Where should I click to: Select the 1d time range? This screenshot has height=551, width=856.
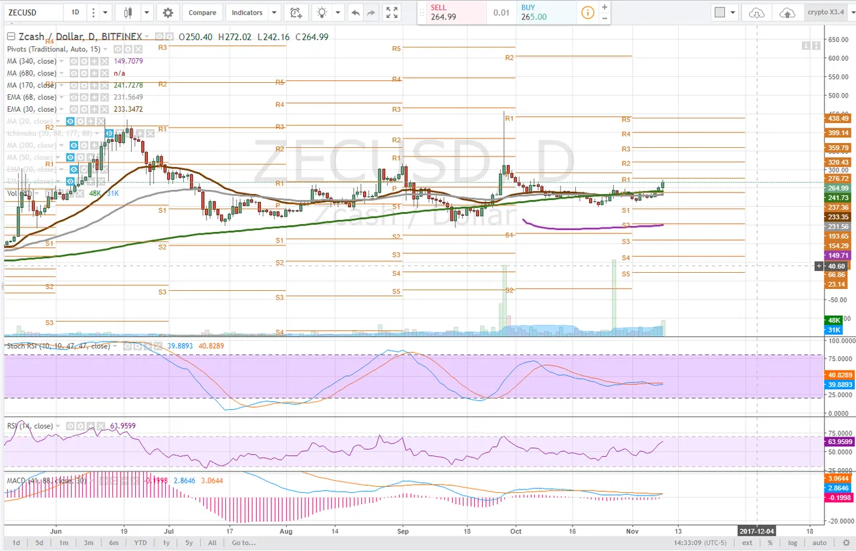coord(16,543)
